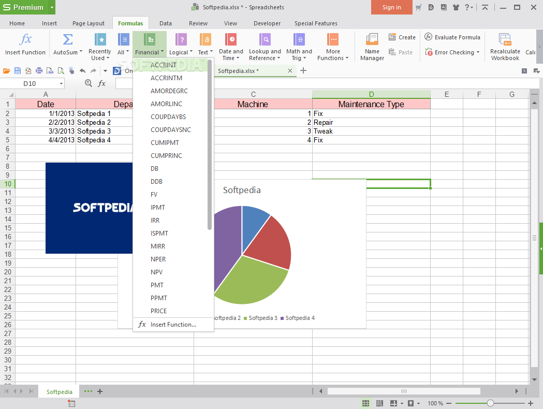Click the Export to PDF icon
The image size is (543, 409).
28,71
